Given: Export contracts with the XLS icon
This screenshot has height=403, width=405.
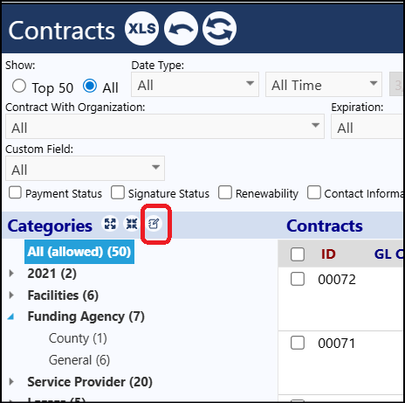Looking at the screenshot, I should coord(141,29).
